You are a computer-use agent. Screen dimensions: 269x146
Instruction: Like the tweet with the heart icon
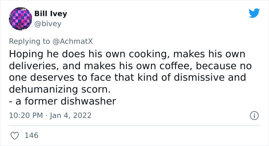point(15,136)
